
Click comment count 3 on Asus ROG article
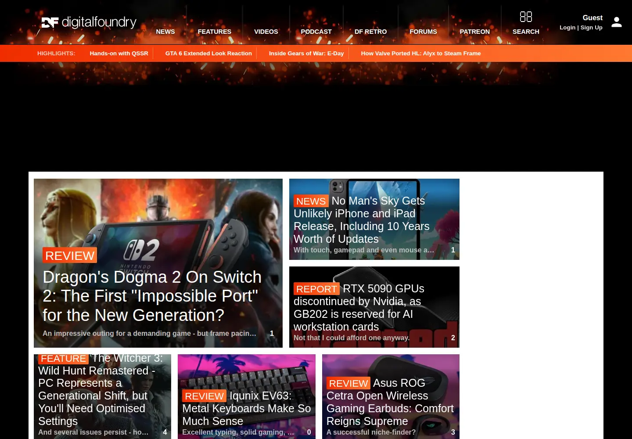click(453, 432)
